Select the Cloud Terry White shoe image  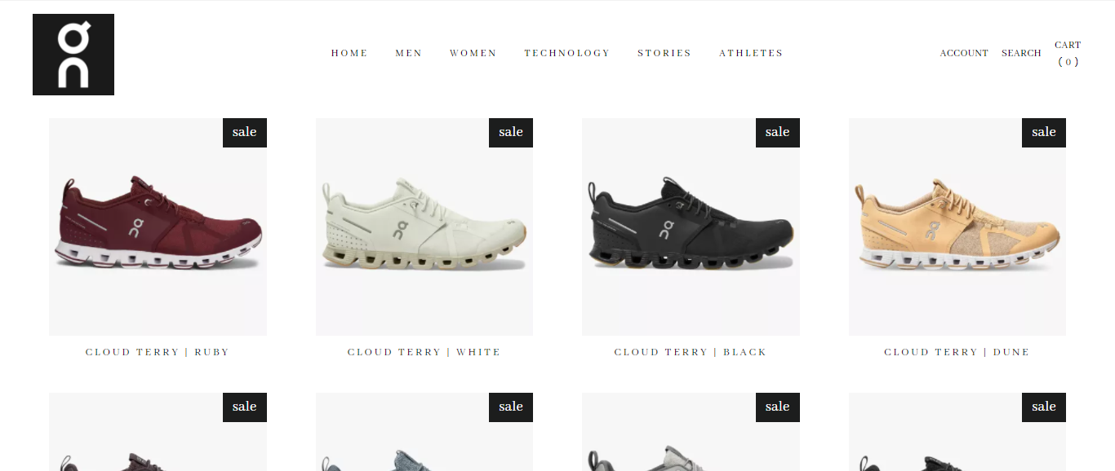[424, 227]
